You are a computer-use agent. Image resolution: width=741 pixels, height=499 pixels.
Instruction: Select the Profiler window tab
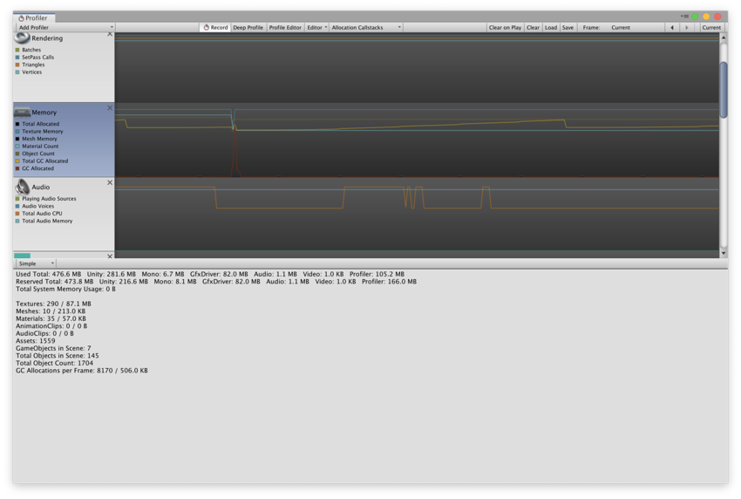click(33, 17)
